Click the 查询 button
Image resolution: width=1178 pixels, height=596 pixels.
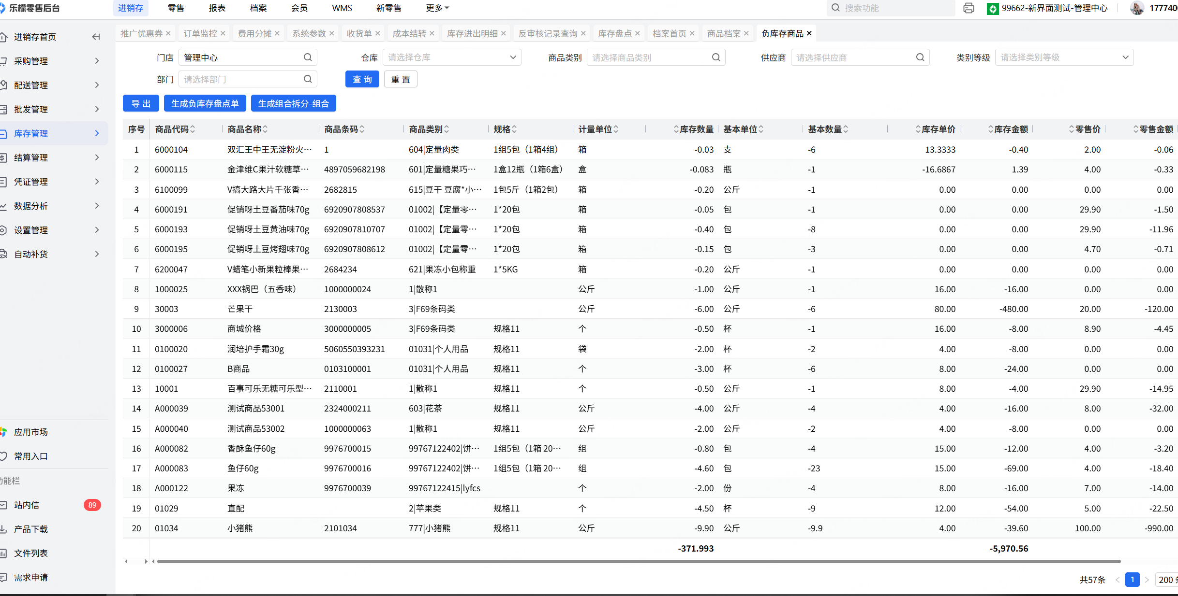point(362,79)
